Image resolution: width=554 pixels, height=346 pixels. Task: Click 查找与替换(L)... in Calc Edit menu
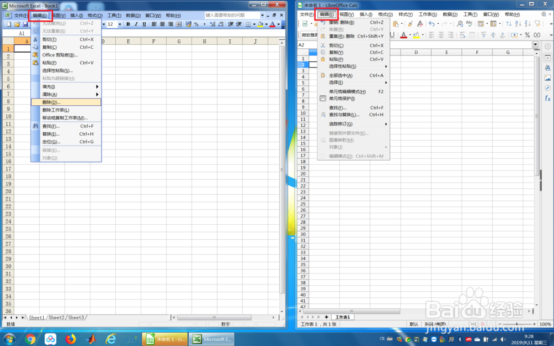click(353, 115)
